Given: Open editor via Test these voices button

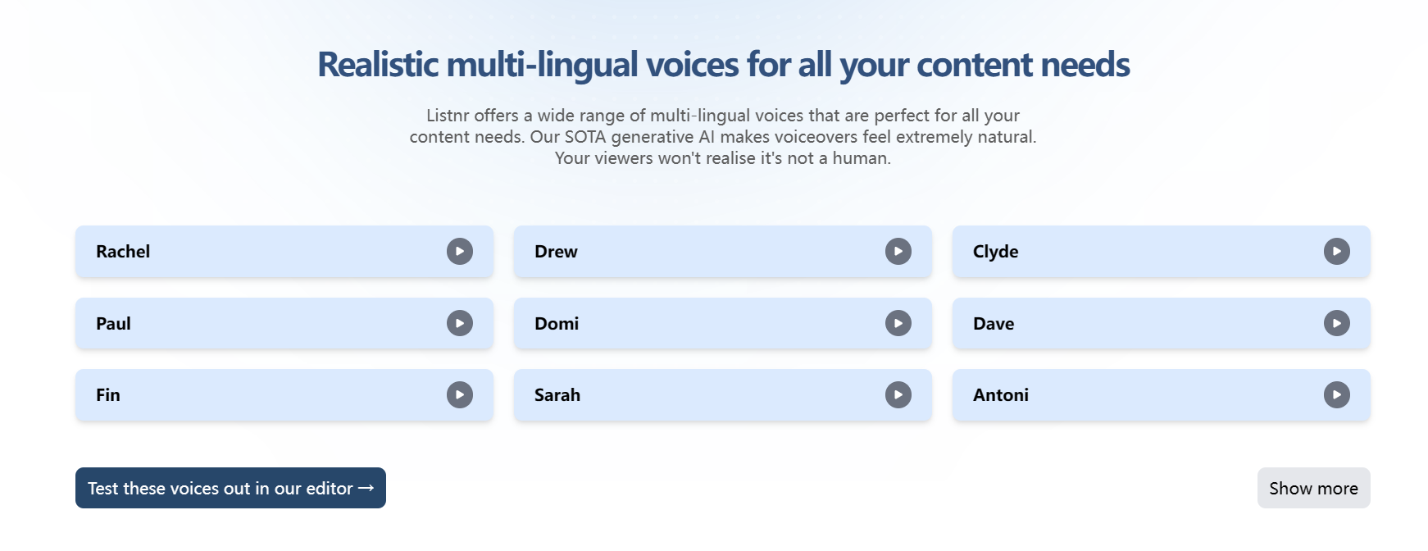Looking at the screenshot, I should [230, 489].
